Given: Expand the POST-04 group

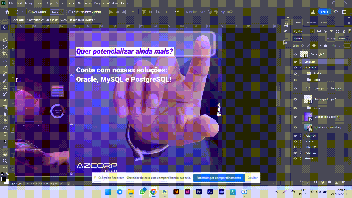Looking at the screenshot, I should coord(301,136).
